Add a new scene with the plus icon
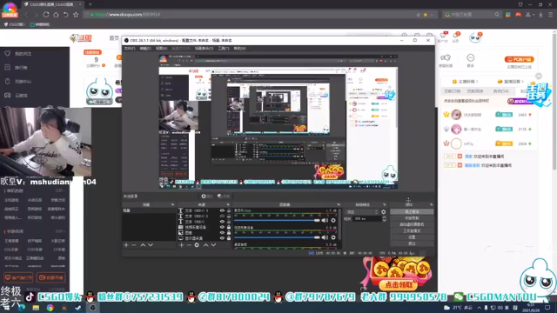Viewport: 557px width, 313px height. click(x=126, y=245)
